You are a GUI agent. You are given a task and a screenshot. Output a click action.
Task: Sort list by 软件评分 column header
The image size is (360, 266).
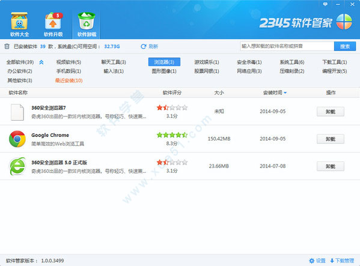coord(172,92)
